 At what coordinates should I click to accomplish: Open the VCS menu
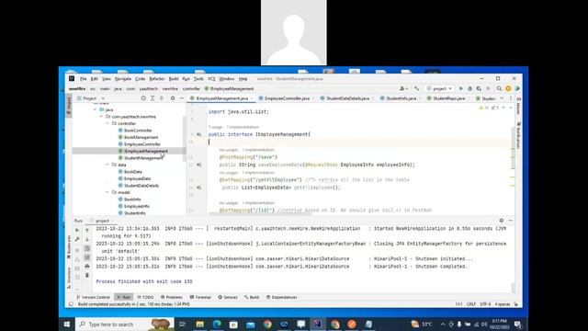(211, 79)
